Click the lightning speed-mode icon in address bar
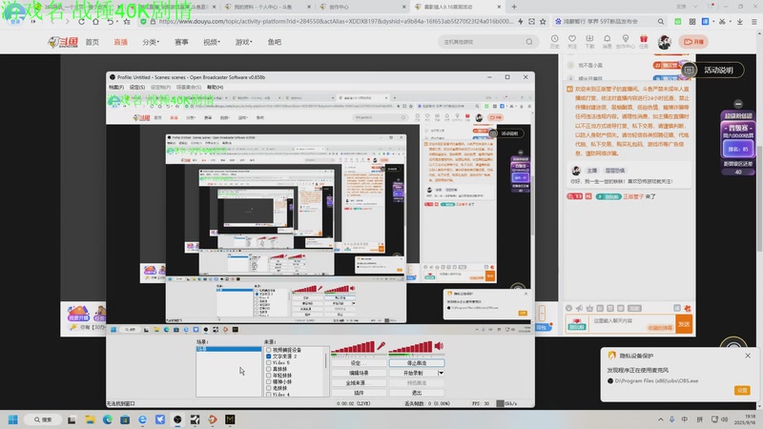 521,21
